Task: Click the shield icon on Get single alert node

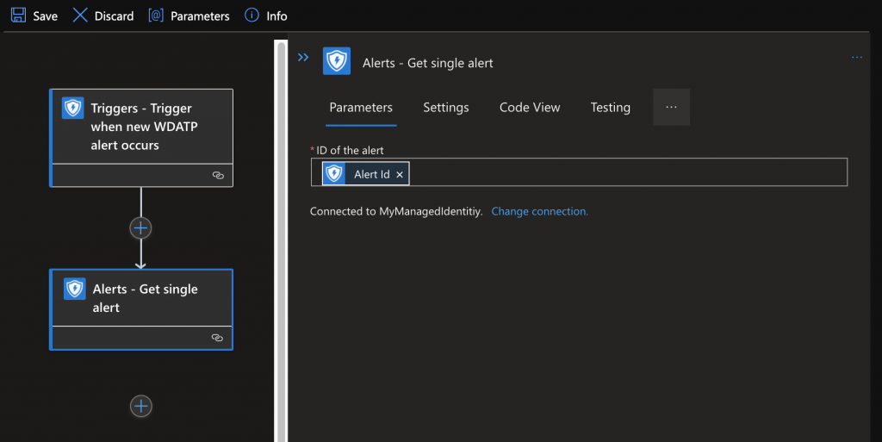Action: (74, 289)
